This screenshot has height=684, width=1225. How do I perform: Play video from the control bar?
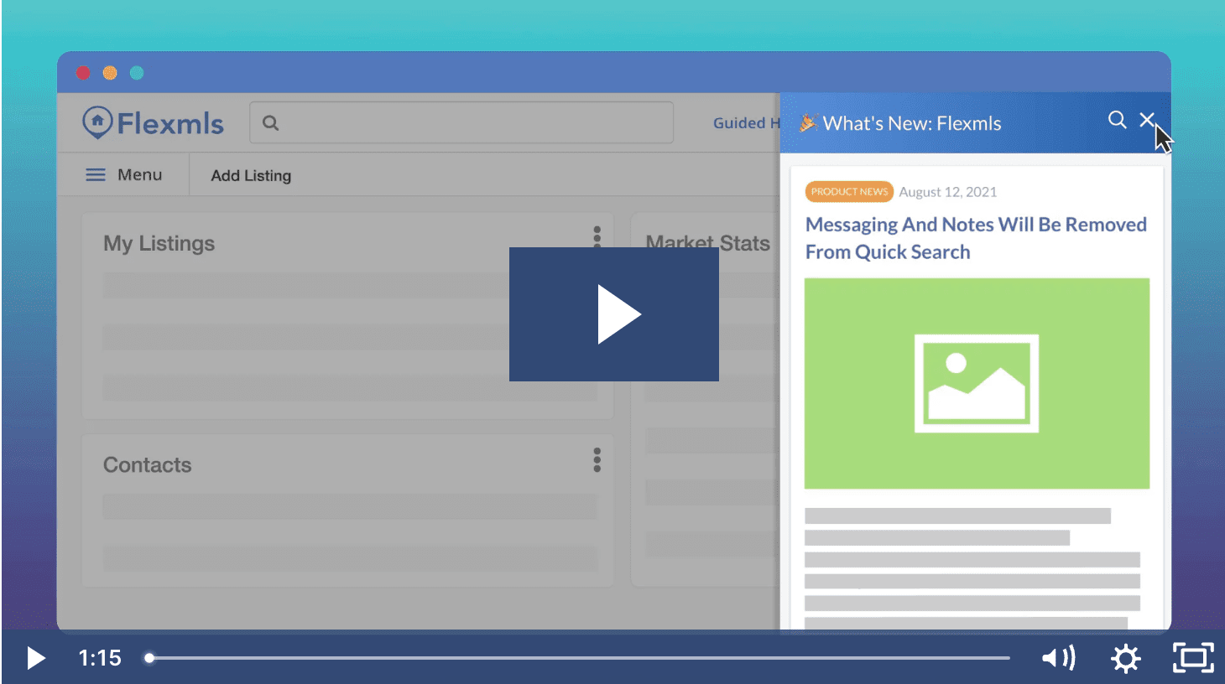point(35,658)
